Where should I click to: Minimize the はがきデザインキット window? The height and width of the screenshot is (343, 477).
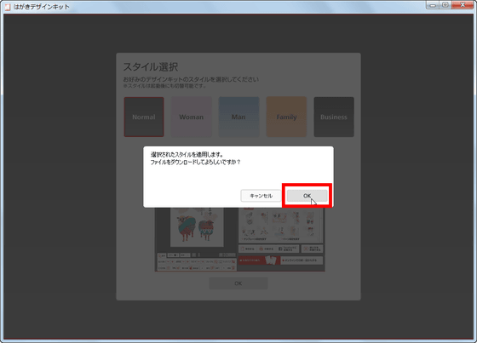point(433,5)
